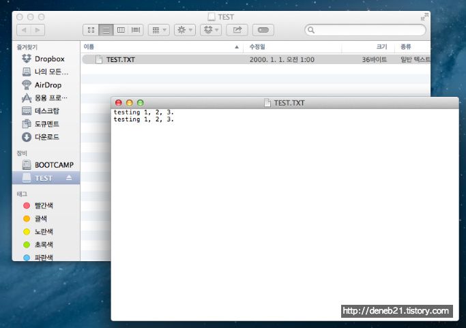Screen dimensions: 466x328
Task: Sort by name column (이름)
Action: pyautogui.click(x=162, y=47)
